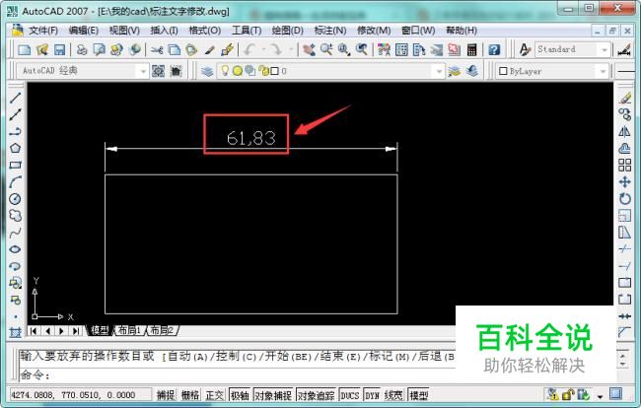Image resolution: width=641 pixels, height=408 pixels.
Task: Click the Help question mark icon
Action: [x=494, y=50]
